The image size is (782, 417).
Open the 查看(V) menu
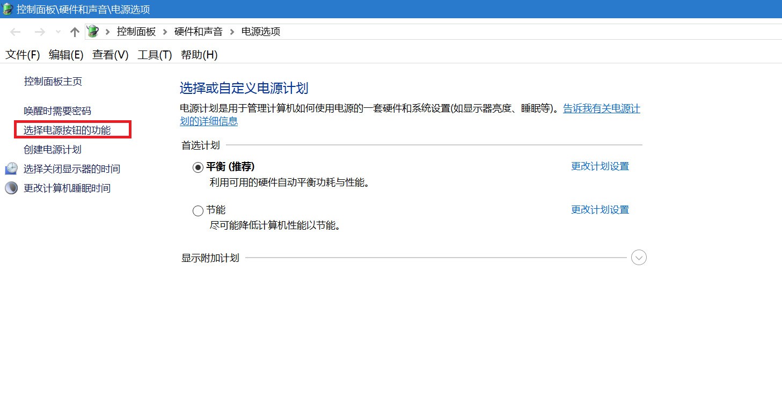[x=111, y=55]
